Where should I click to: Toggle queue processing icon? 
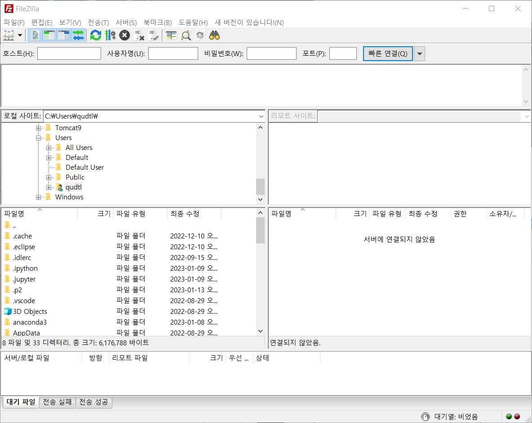click(110, 35)
